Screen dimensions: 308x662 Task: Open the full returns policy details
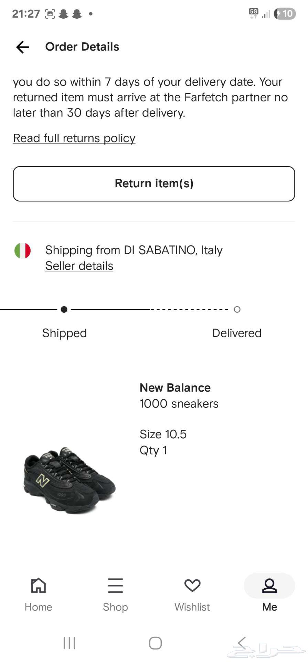click(x=74, y=138)
